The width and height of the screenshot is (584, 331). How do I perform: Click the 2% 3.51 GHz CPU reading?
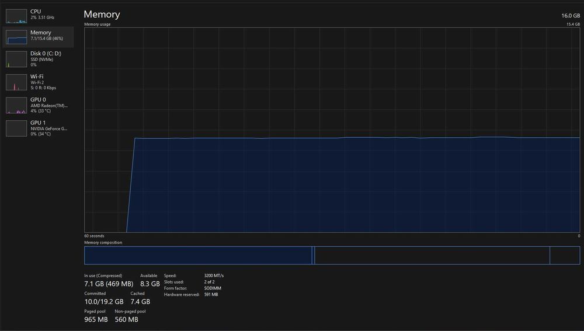coord(43,18)
